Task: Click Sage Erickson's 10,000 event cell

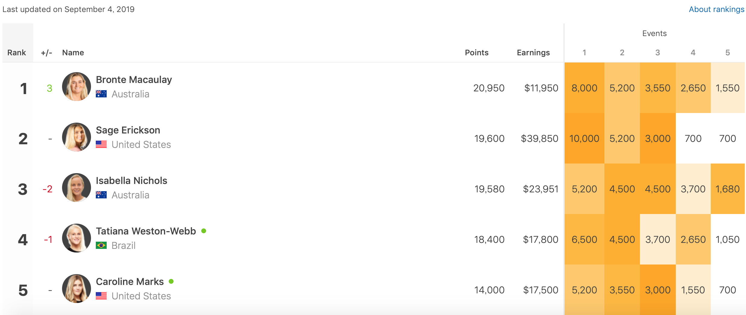Action: point(584,139)
